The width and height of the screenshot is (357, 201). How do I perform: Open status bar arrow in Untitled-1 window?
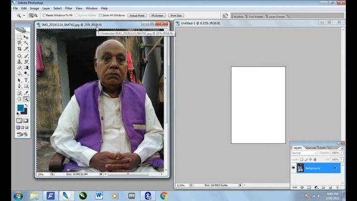coord(240,185)
